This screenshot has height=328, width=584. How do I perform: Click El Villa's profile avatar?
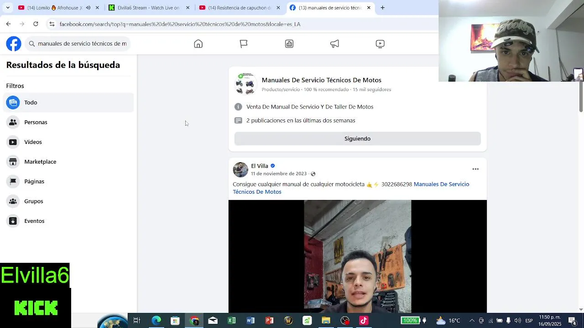(240, 169)
